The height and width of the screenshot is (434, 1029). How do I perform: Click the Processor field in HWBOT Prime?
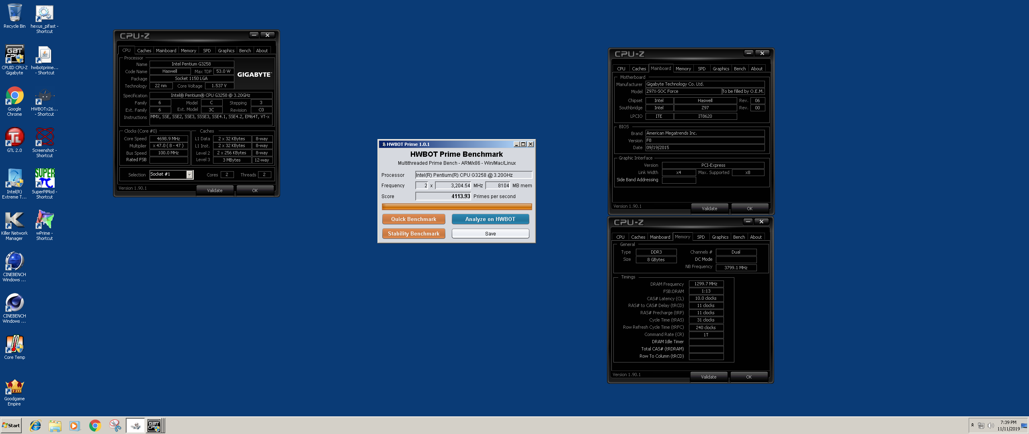tap(474, 175)
